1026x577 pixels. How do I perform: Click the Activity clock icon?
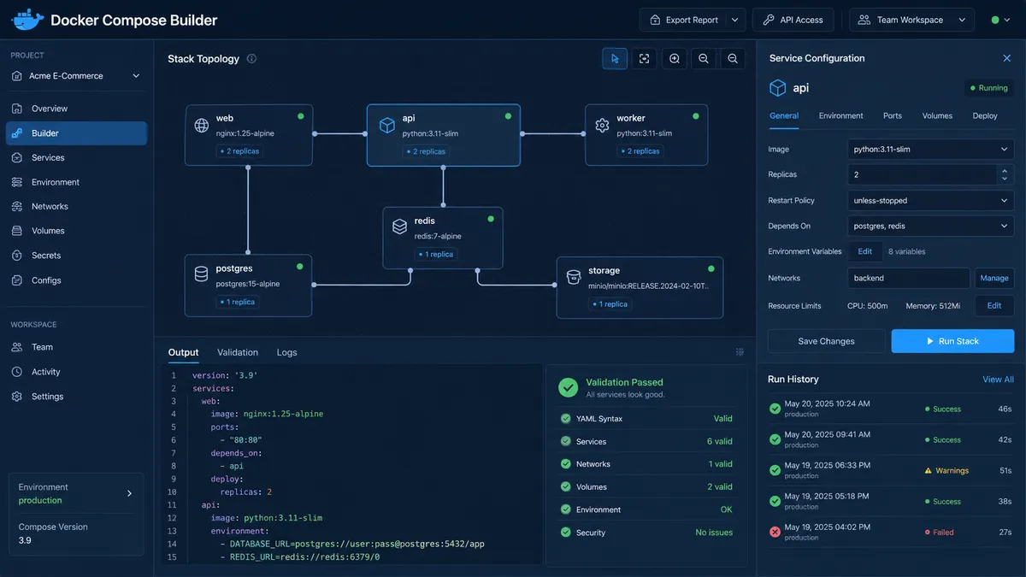coord(16,372)
